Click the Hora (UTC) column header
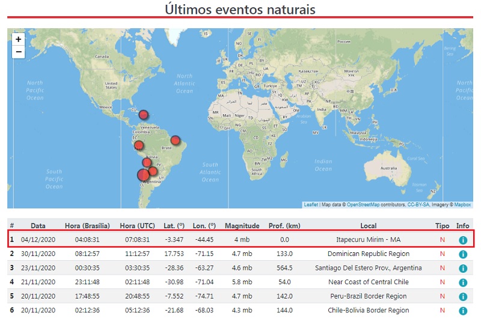The image size is (481, 322). click(x=137, y=226)
